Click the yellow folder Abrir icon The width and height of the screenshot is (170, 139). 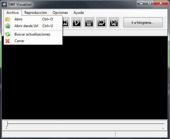[x=8, y=19]
